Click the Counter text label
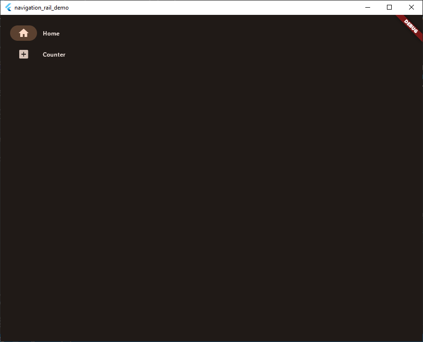423x342 pixels. coord(54,54)
